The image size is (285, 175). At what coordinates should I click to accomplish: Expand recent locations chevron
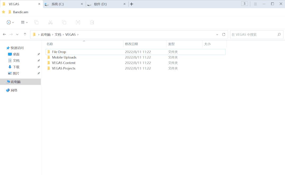[17, 34]
